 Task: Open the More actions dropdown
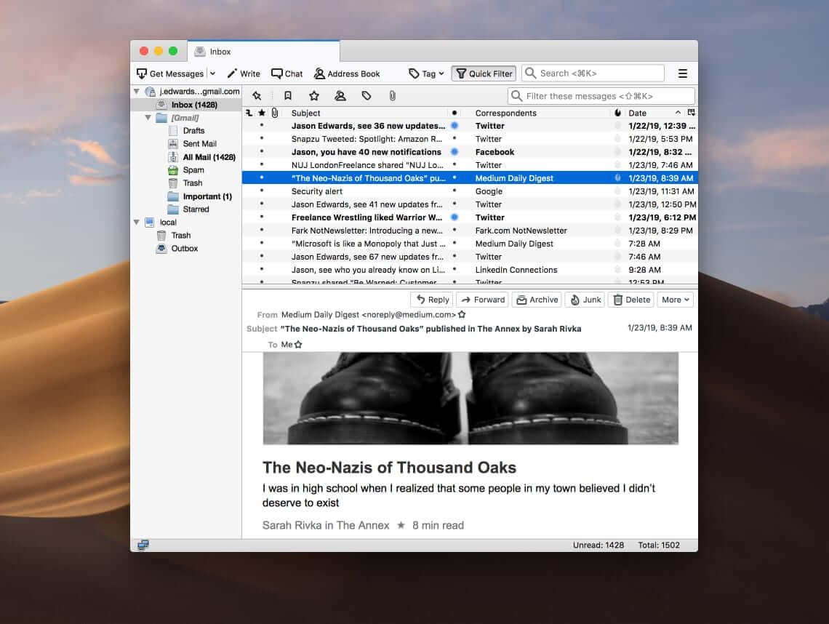click(675, 300)
